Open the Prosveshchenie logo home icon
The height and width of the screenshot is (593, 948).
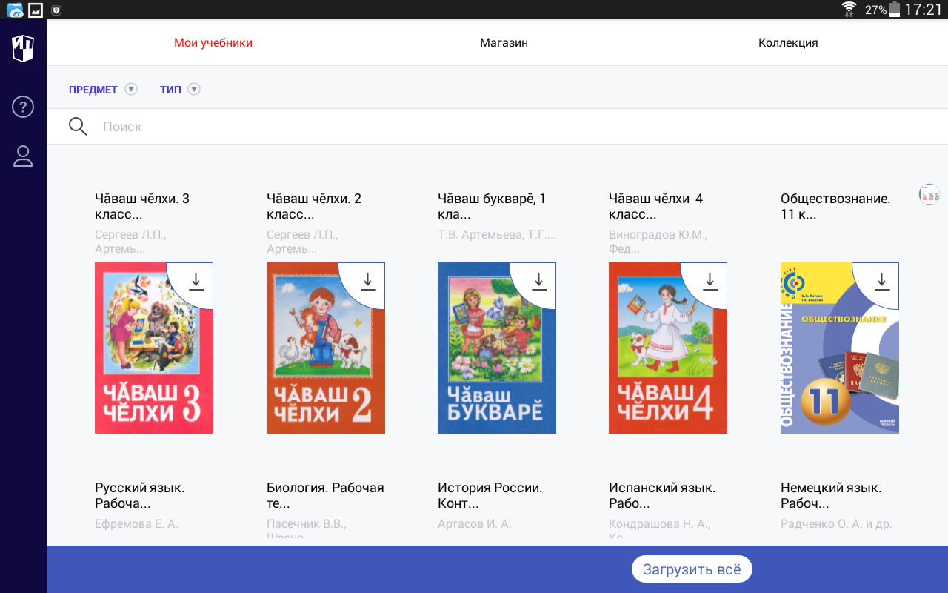[x=23, y=48]
